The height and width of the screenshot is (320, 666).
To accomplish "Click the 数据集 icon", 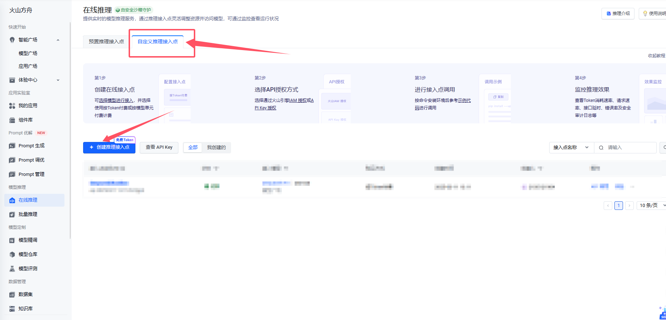I will click(12, 294).
